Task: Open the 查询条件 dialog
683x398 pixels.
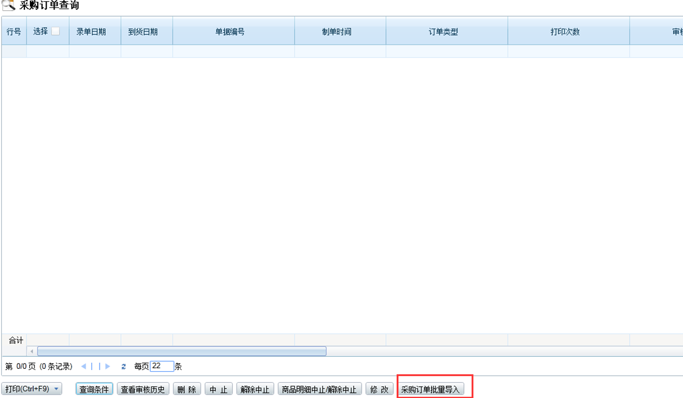Action: 94,388
